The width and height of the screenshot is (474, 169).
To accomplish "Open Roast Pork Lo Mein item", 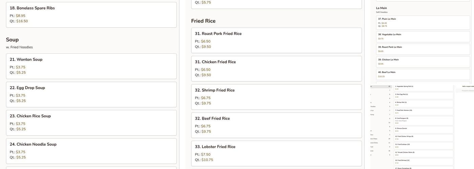I will pyautogui.click(x=423, y=49).
